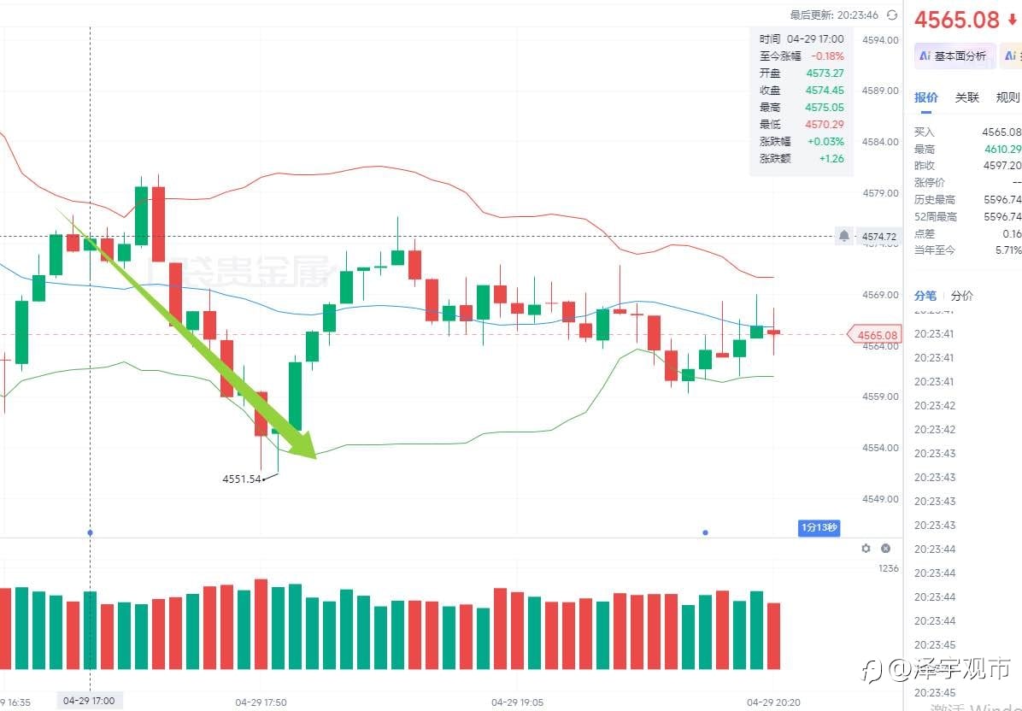Close the volume indicator panel

(x=885, y=549)
